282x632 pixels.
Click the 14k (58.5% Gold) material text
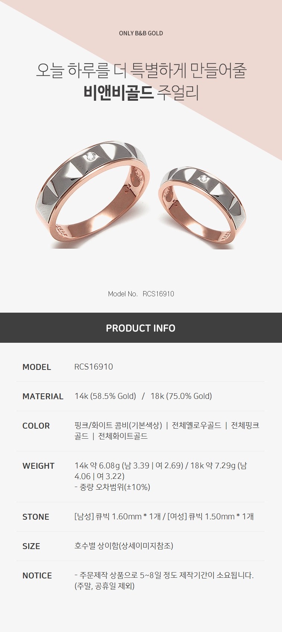(x=105, y=396)
